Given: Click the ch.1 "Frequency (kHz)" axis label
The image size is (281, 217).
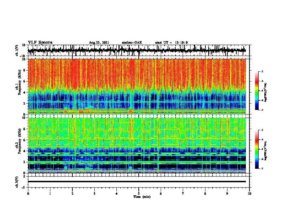Looking at the screenshot, I should point(20,83).
